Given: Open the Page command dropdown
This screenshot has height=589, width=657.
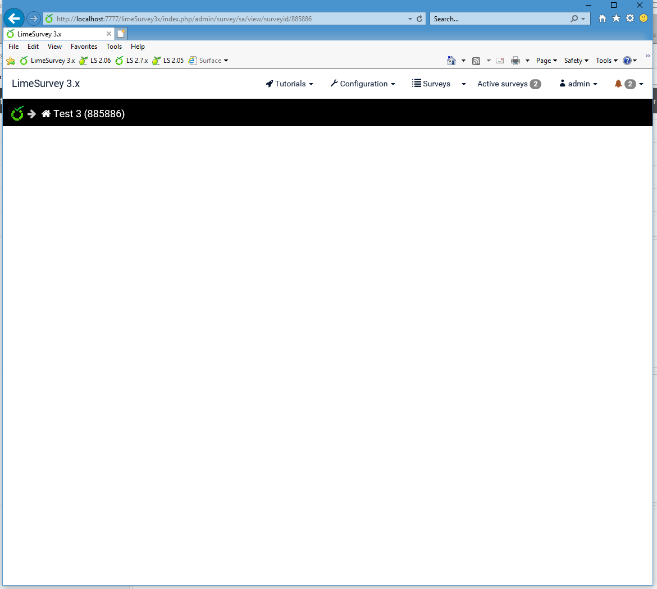Looking at the screenshot, I should [546, 61].
